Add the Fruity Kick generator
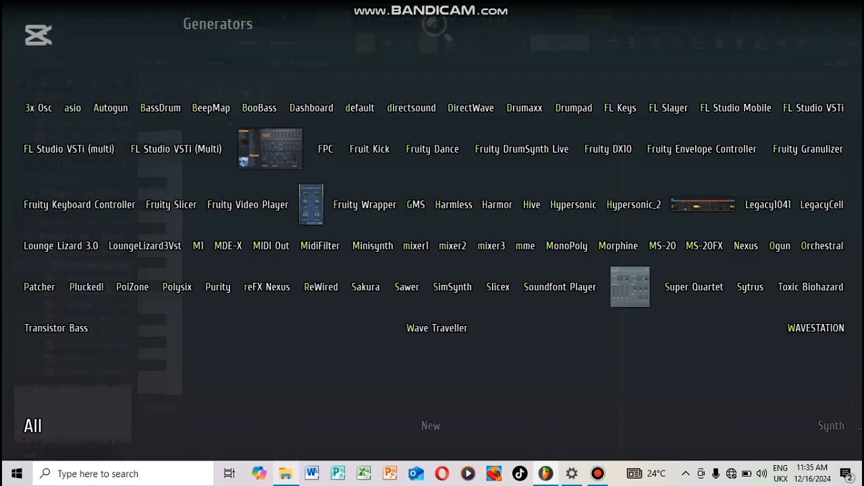 click(x=369, y=149)
